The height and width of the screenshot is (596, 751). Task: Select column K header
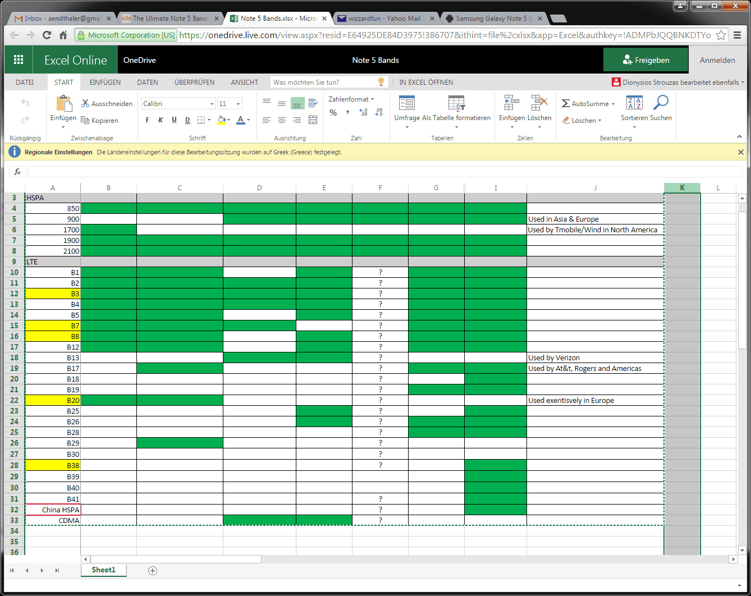[682, 187]
